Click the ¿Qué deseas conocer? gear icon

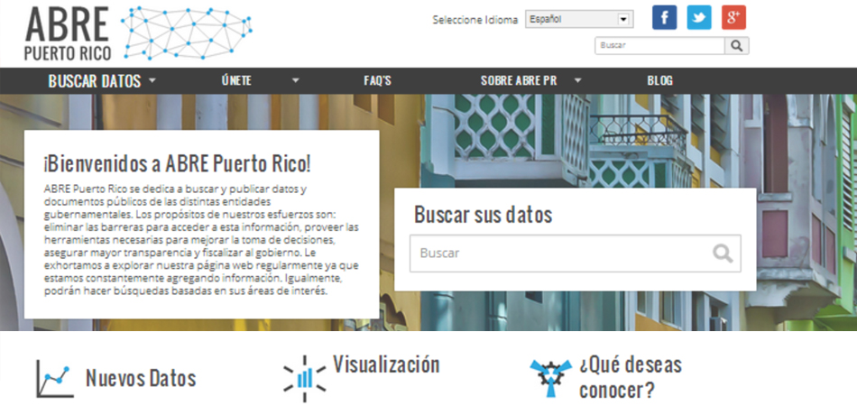click(x=551, y=378)
